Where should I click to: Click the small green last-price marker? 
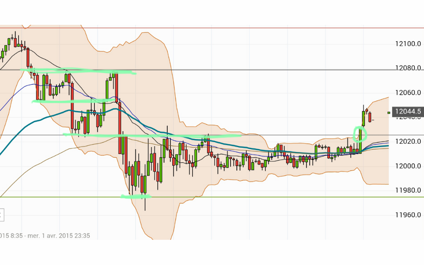[389, 113]
